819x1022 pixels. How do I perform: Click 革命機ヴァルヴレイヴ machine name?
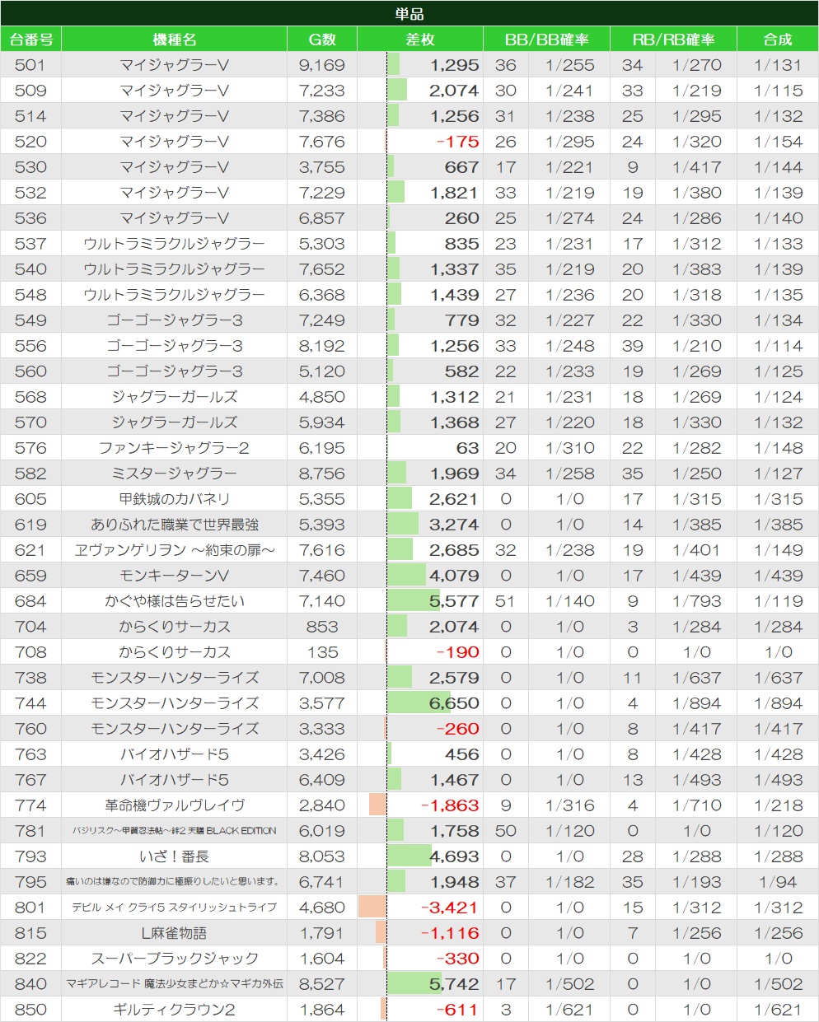[x=174, y=805]
